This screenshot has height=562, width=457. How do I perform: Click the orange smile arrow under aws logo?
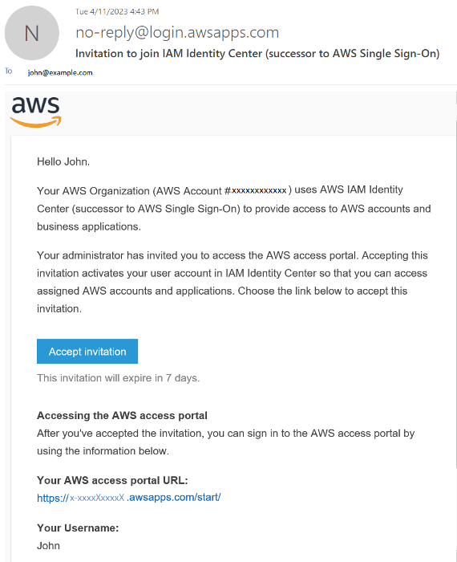[x=36, y=122]
